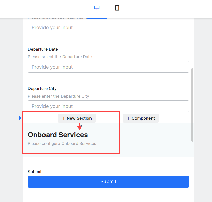Click the 'Please configure Onboard Services' description
212x202 pixels.
click(62, 144)
